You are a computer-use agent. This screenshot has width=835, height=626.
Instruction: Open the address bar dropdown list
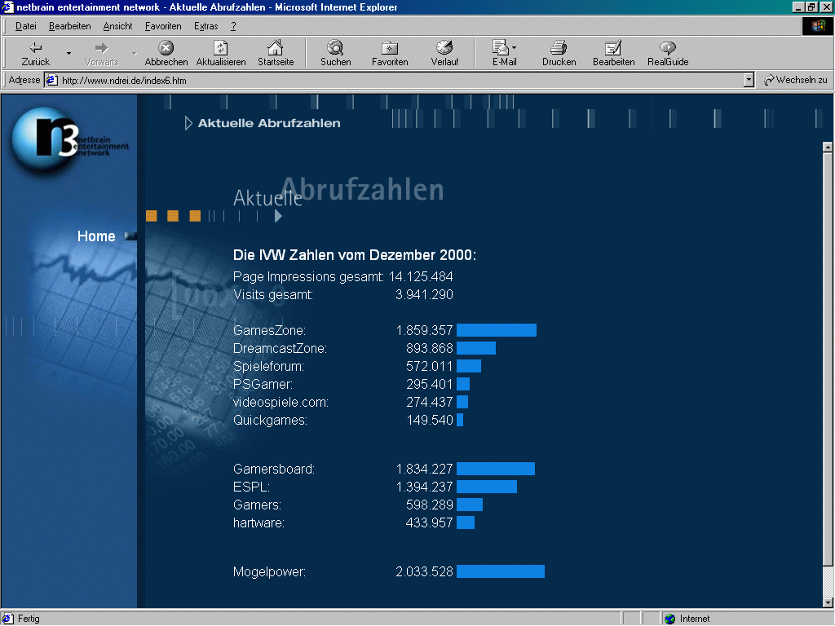(x=749, y=80)
